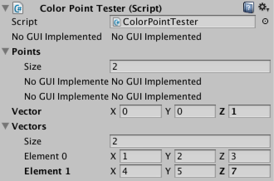Viewport: 274px width, 181px height.
Task: Click Element 0 Z field
Action: click(x=250, y=156)
